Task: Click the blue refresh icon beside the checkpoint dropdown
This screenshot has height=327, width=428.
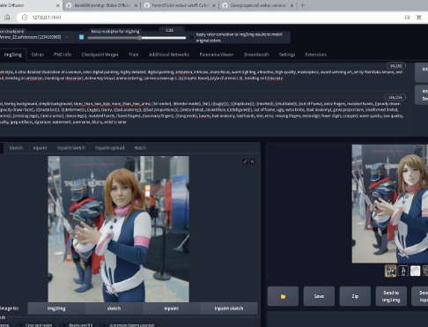Action: click(x=81, y=37)
